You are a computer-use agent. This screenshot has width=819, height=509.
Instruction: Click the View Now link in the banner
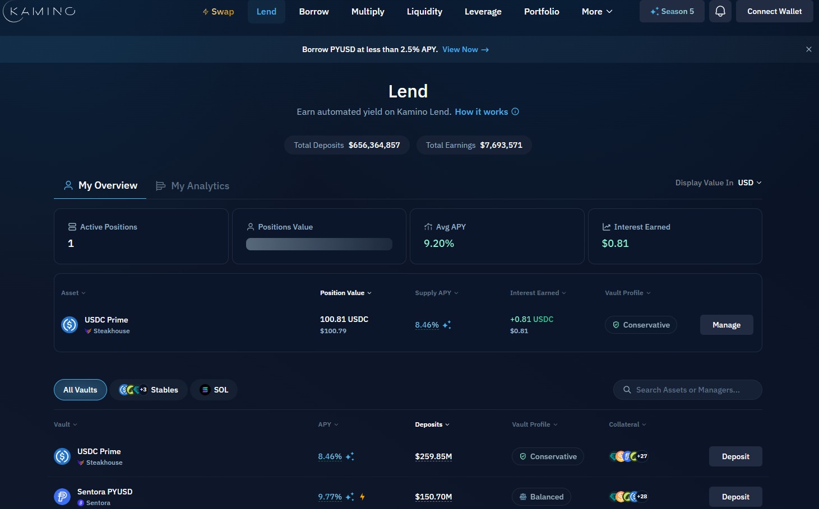(x=460, y=49)
